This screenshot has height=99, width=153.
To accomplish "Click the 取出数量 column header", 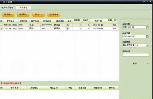I will [x=82, y=88].
